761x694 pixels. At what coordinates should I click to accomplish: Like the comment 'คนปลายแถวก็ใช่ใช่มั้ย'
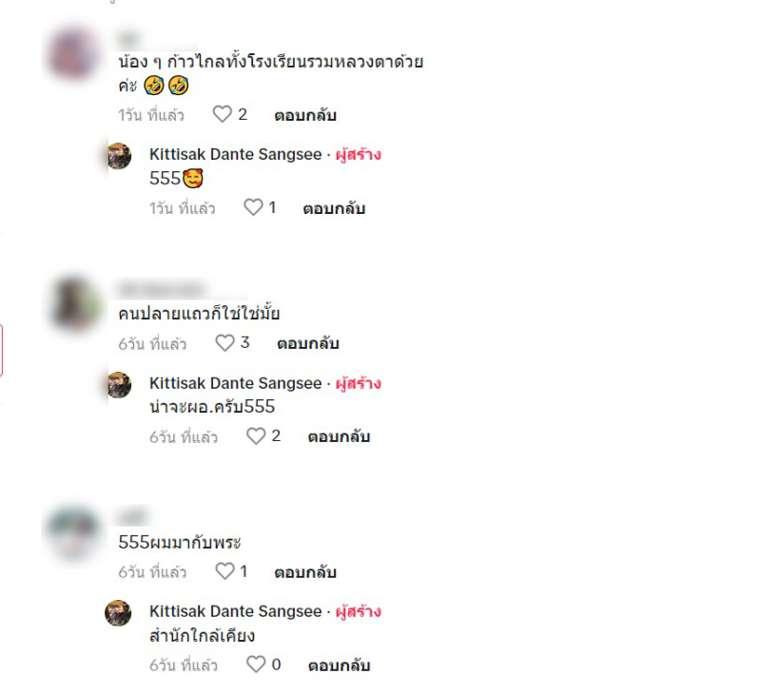pyautogui.click(x=224, y=343)
